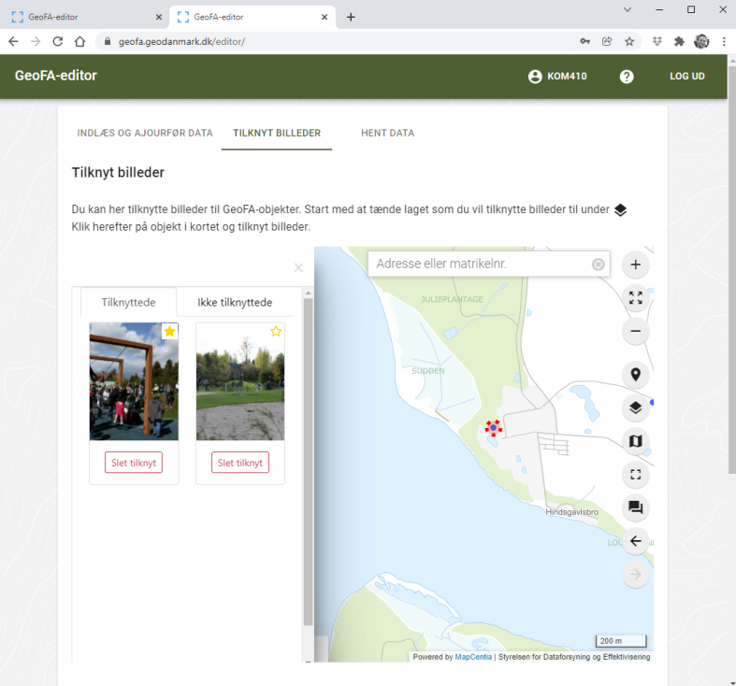This screenshot has width=736, height=686.
Task: Open the browser extensions puzzle icon
Action: pyautogui.click(x=679, y=41)
